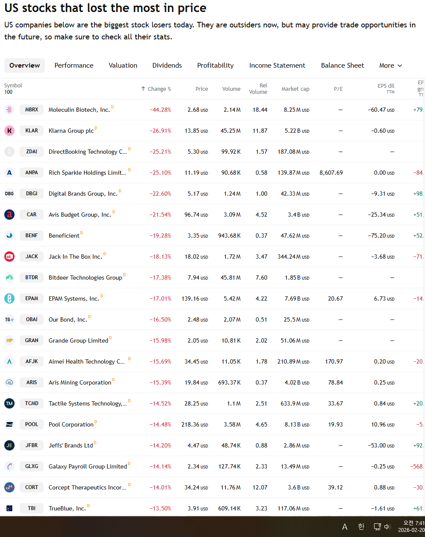
Task: Open the MBRX ticker link
Action: [32, 110]
